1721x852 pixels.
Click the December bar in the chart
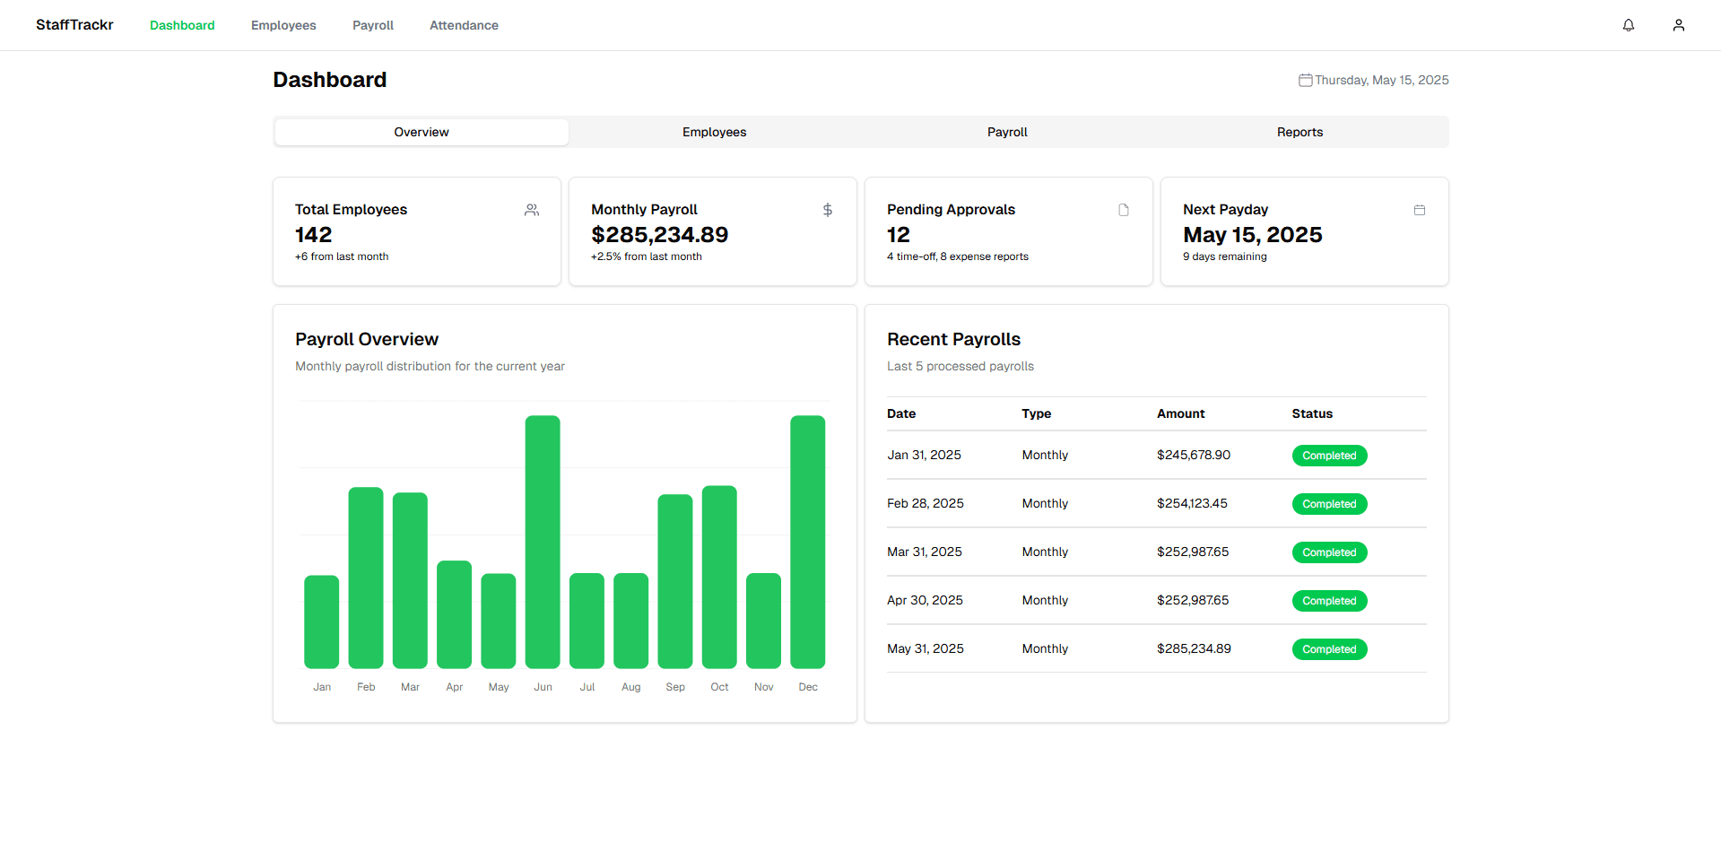pyautogui.click(x=807, y=542)
